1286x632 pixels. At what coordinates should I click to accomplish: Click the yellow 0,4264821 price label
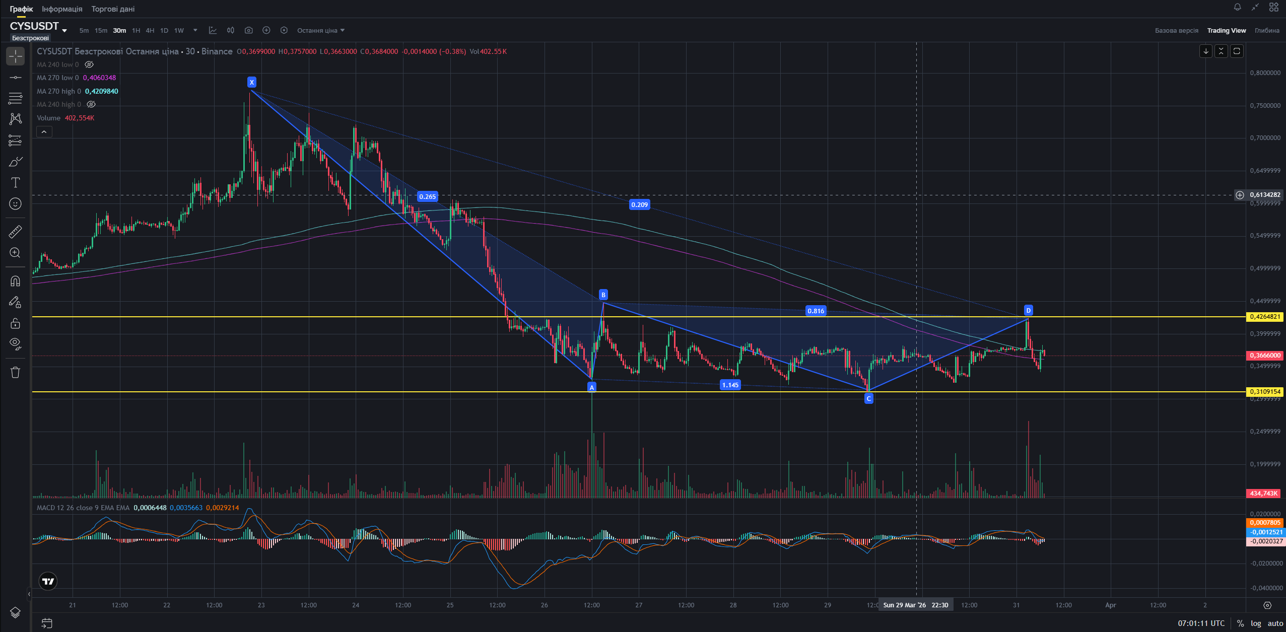point(1264,317)
